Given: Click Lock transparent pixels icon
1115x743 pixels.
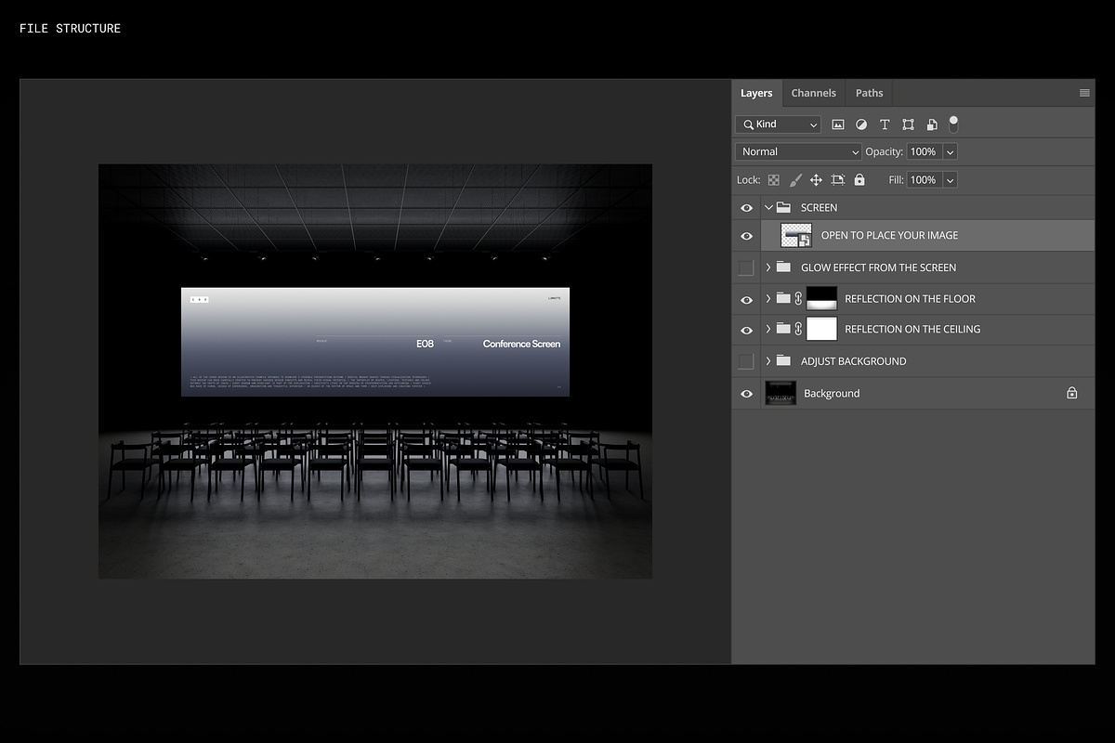Looking at the screenshot, I should point(773,180).
